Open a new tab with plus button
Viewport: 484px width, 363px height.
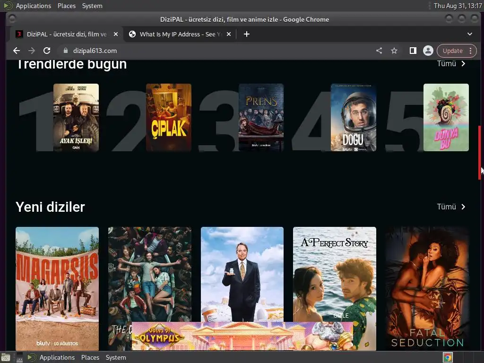tap(247, 34)
